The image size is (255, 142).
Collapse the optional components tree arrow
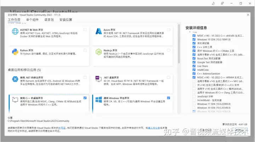click(x=190, y=32)
